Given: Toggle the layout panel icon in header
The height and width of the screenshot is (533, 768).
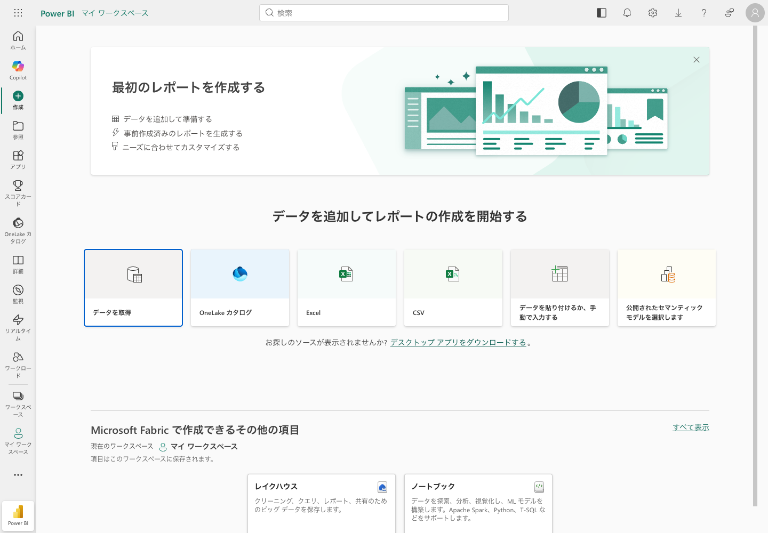Looking at the screenshot, I should 602,13.
